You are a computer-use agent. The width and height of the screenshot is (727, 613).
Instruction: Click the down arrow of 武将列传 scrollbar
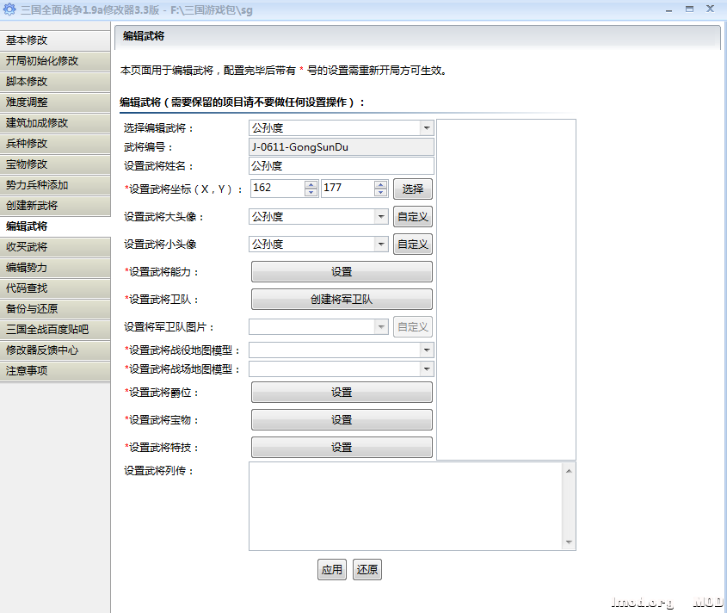click(x=568, y=542)
